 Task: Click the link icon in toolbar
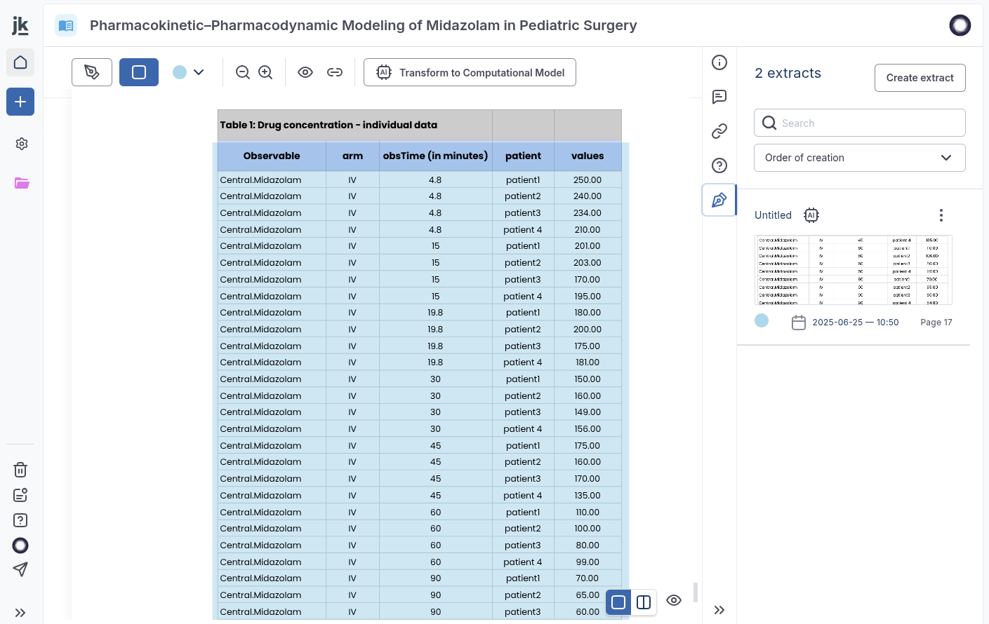tap(335, 72)
